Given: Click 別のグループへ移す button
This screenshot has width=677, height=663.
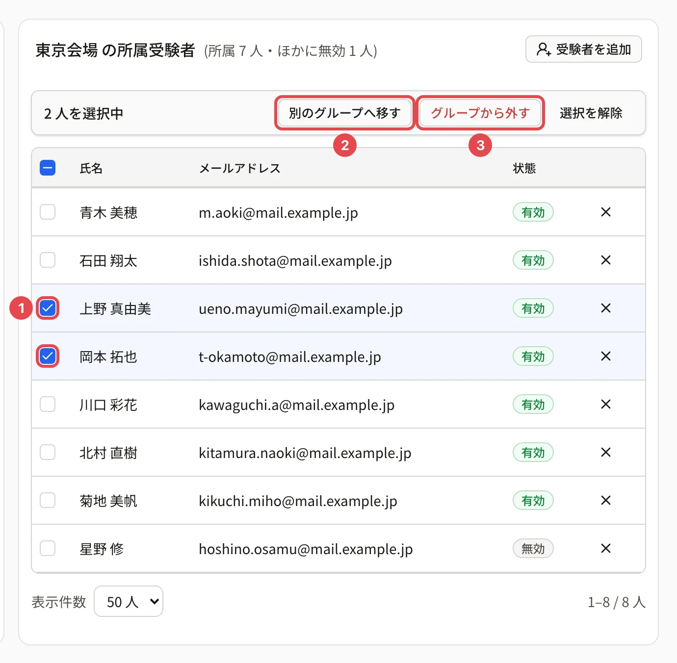Looking at the screenshot, I should (x=345, y=113).
